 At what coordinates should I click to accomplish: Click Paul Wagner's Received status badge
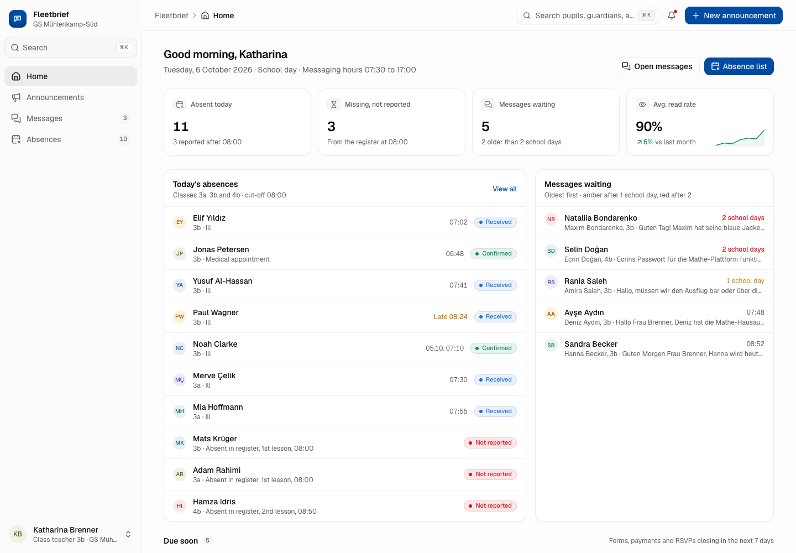495,317
